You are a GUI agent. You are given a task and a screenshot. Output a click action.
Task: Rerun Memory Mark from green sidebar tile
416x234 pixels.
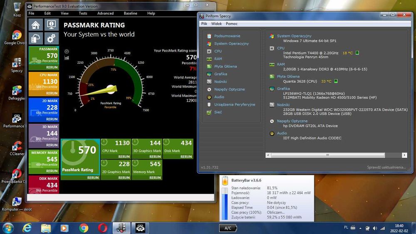click(x=52, y=171)
